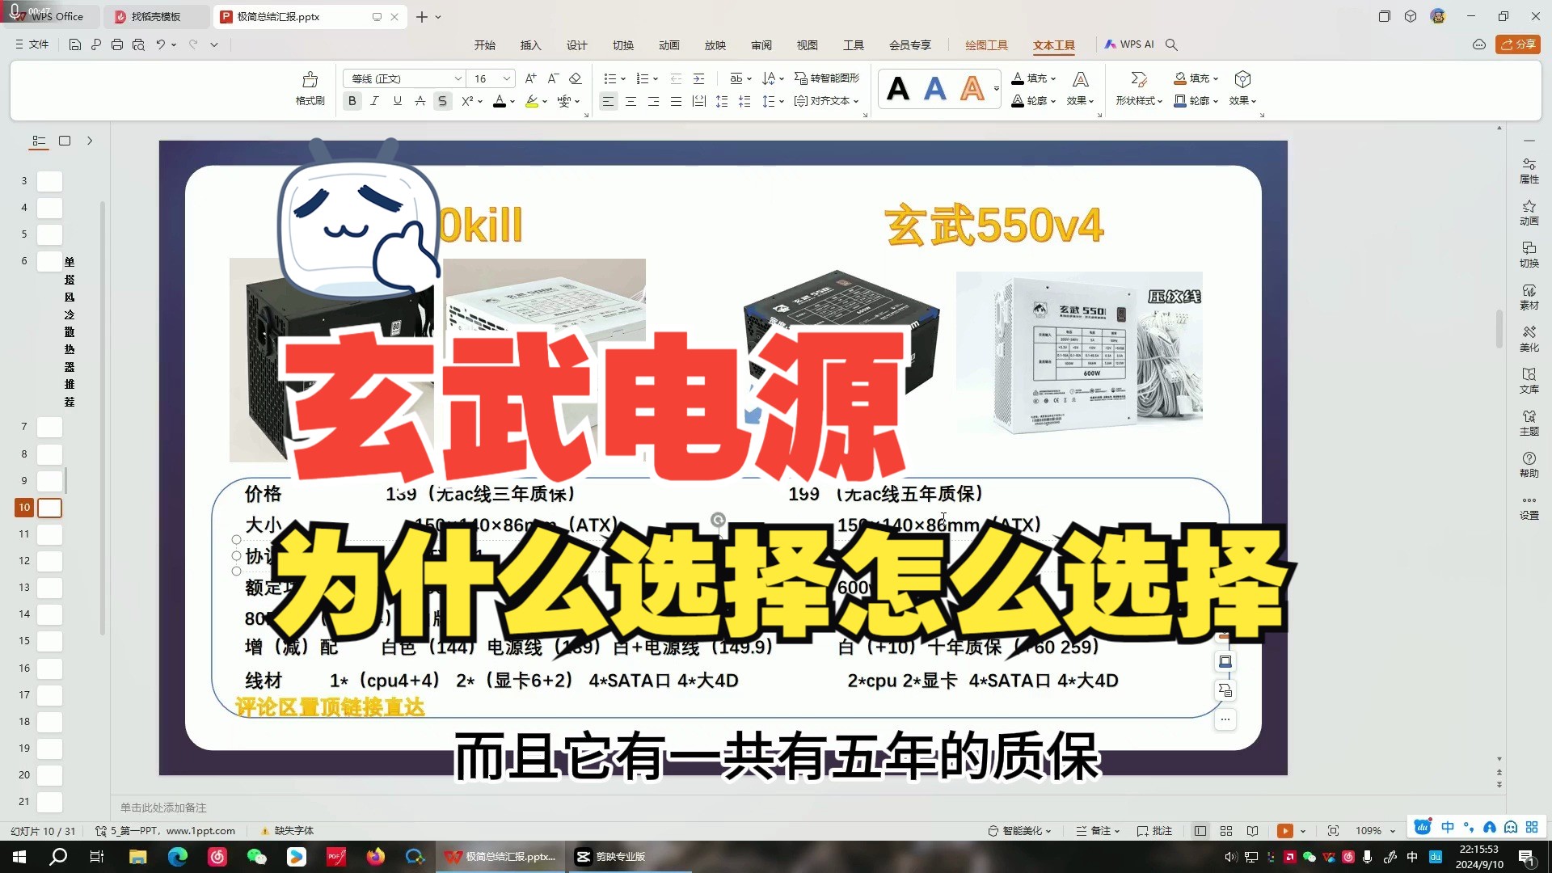Click the increase indent icon
This screenshot has width=1552, height=873.
point(699,78)
